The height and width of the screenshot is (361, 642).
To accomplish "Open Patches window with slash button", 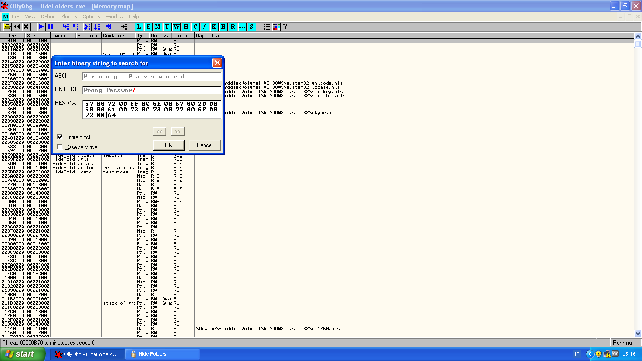I will pyautogui.click(x=204, y=27).
